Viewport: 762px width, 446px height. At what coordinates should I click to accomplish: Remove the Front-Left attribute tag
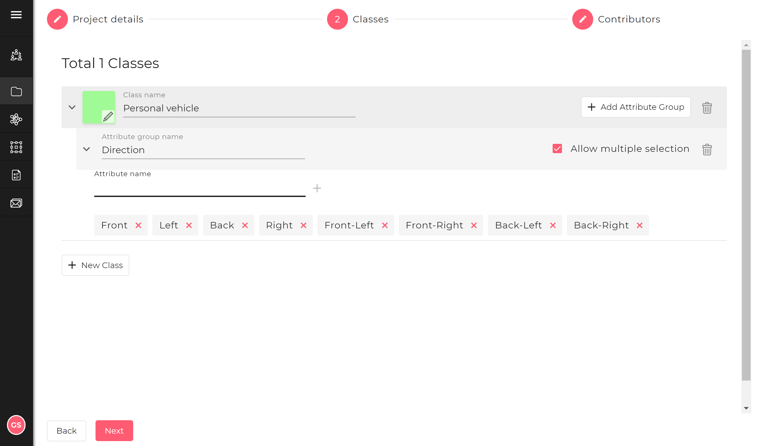[x=385, y=225]
